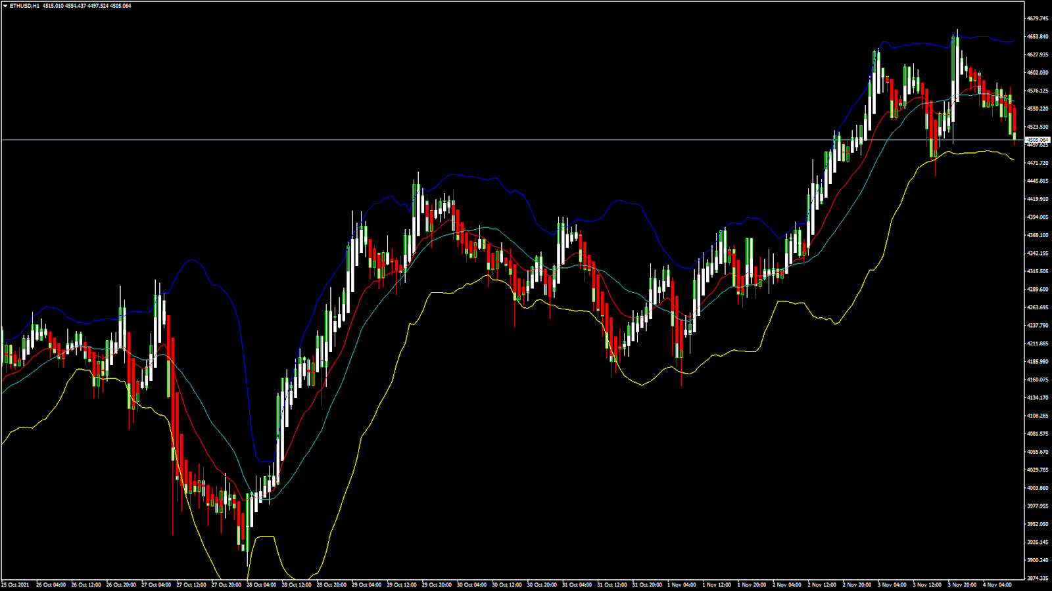
Task: Click price level 4627.935 on the axis
Action: click(x=1038, y=55)
